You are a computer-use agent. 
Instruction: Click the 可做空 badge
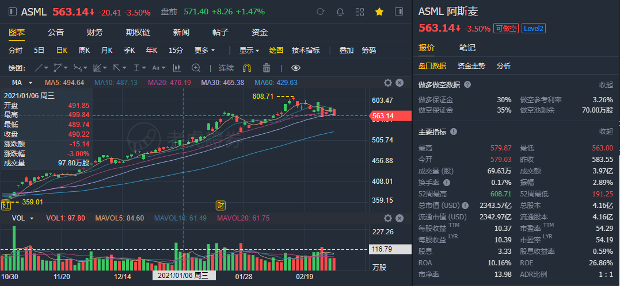pos(505,28)
